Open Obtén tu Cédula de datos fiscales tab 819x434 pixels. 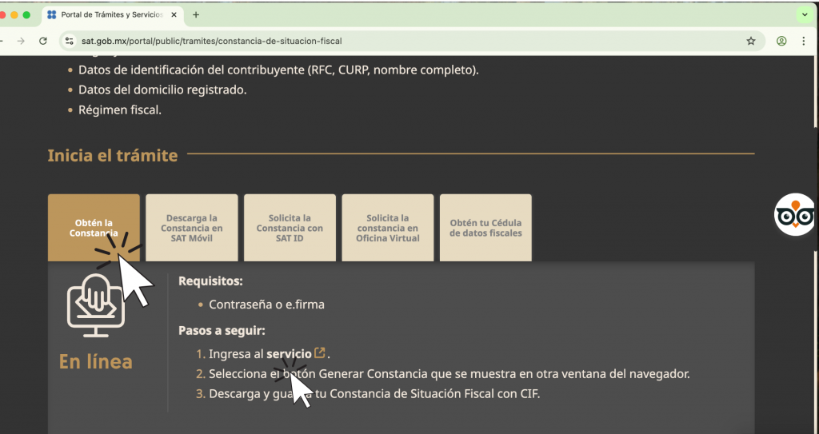[x=485, y=228]
